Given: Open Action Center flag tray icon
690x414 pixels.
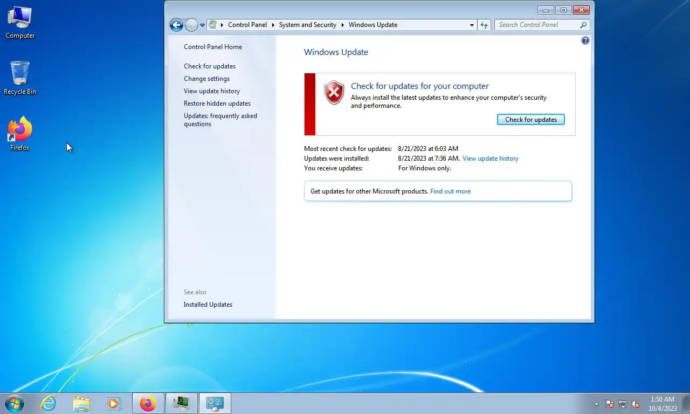Looking at the screenshot, I should click(610, 404).
